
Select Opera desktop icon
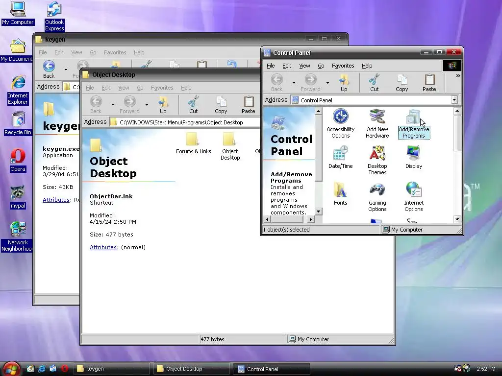pyautogui.click(x=18, y=161)
